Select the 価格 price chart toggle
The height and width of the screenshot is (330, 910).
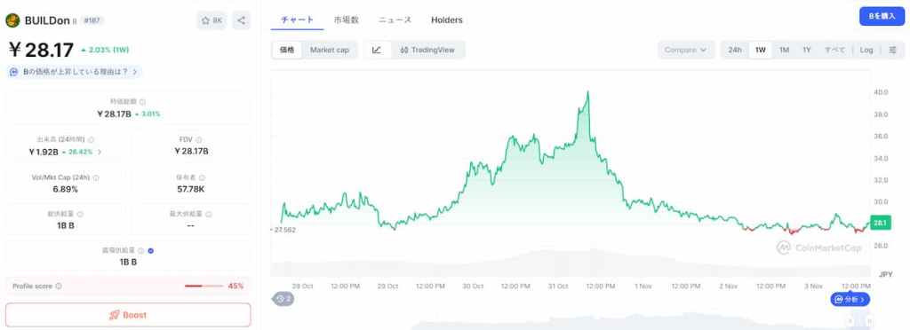click(287, 50)
